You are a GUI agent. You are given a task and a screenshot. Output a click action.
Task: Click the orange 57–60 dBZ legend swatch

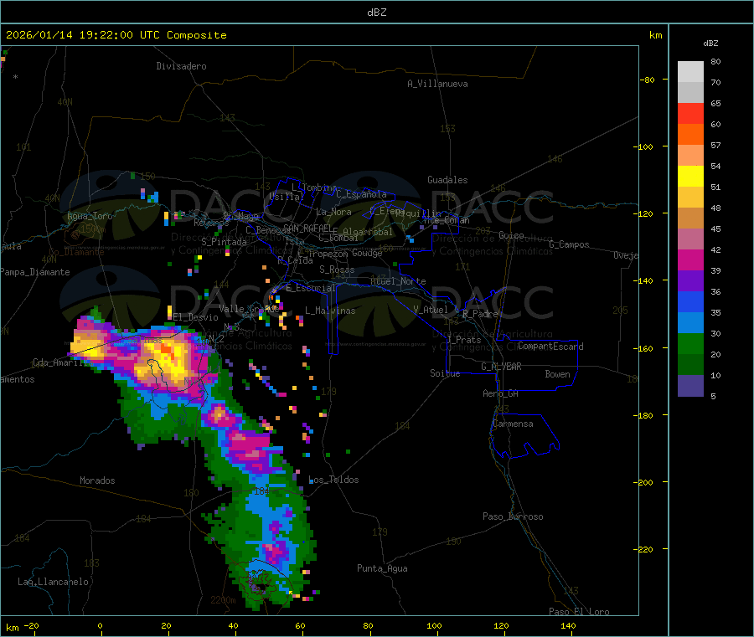point(690,135)
